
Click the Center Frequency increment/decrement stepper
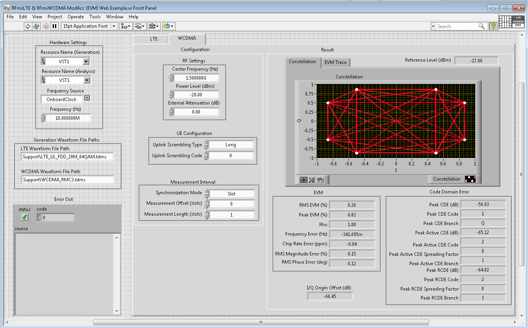click(x=171, y=78)
